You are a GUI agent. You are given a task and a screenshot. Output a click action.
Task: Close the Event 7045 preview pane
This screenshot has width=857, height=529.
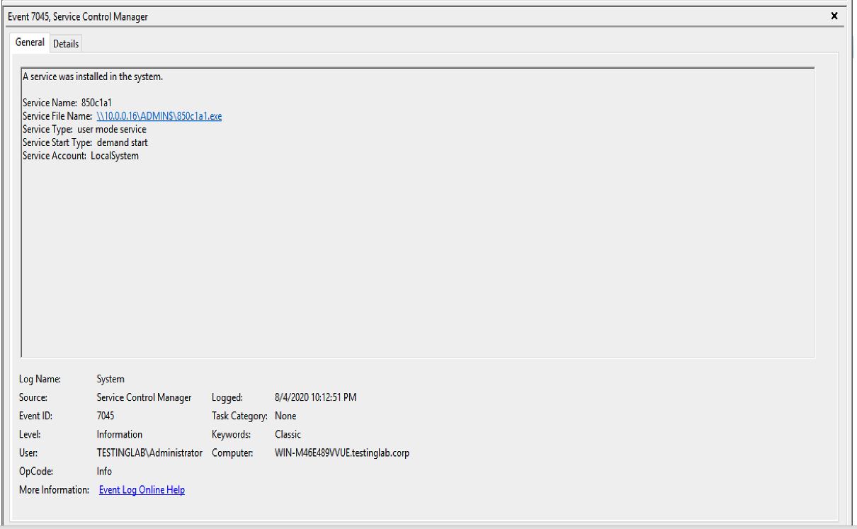pos(834,16)
